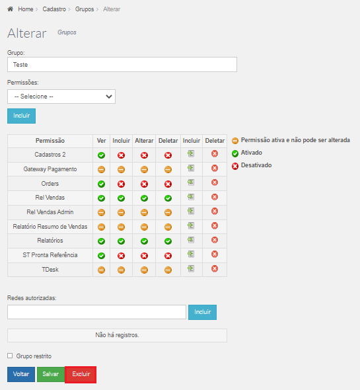Click the green Incluir icon for Rel Vendas
The height and width of the screenshot is (390, 360).
pos(191,197)
